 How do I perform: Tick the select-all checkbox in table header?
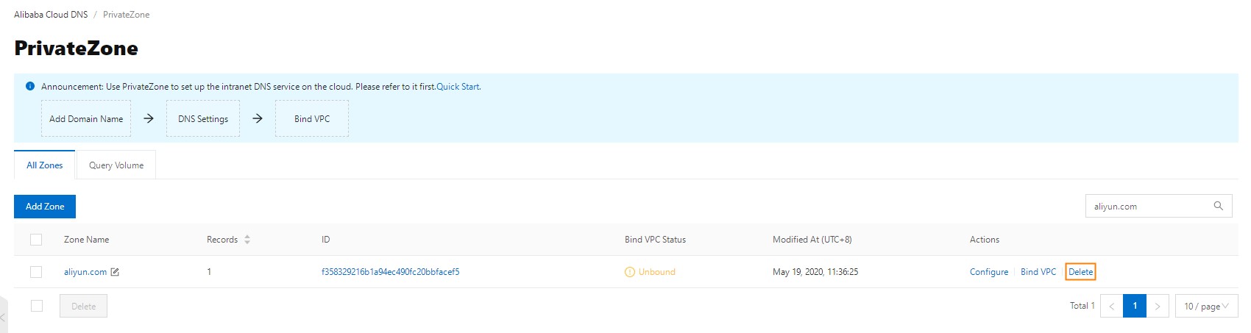36,240
